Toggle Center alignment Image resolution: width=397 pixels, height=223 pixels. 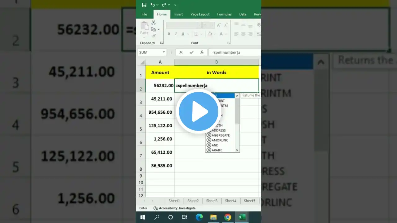pyautogui.click(x=243, y=34)
